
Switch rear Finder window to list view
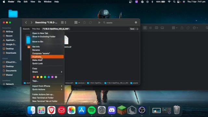tap(150, 28)
